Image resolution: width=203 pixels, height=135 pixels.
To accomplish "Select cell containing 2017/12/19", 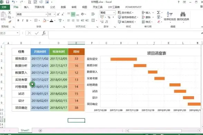I will coord(40,73).
